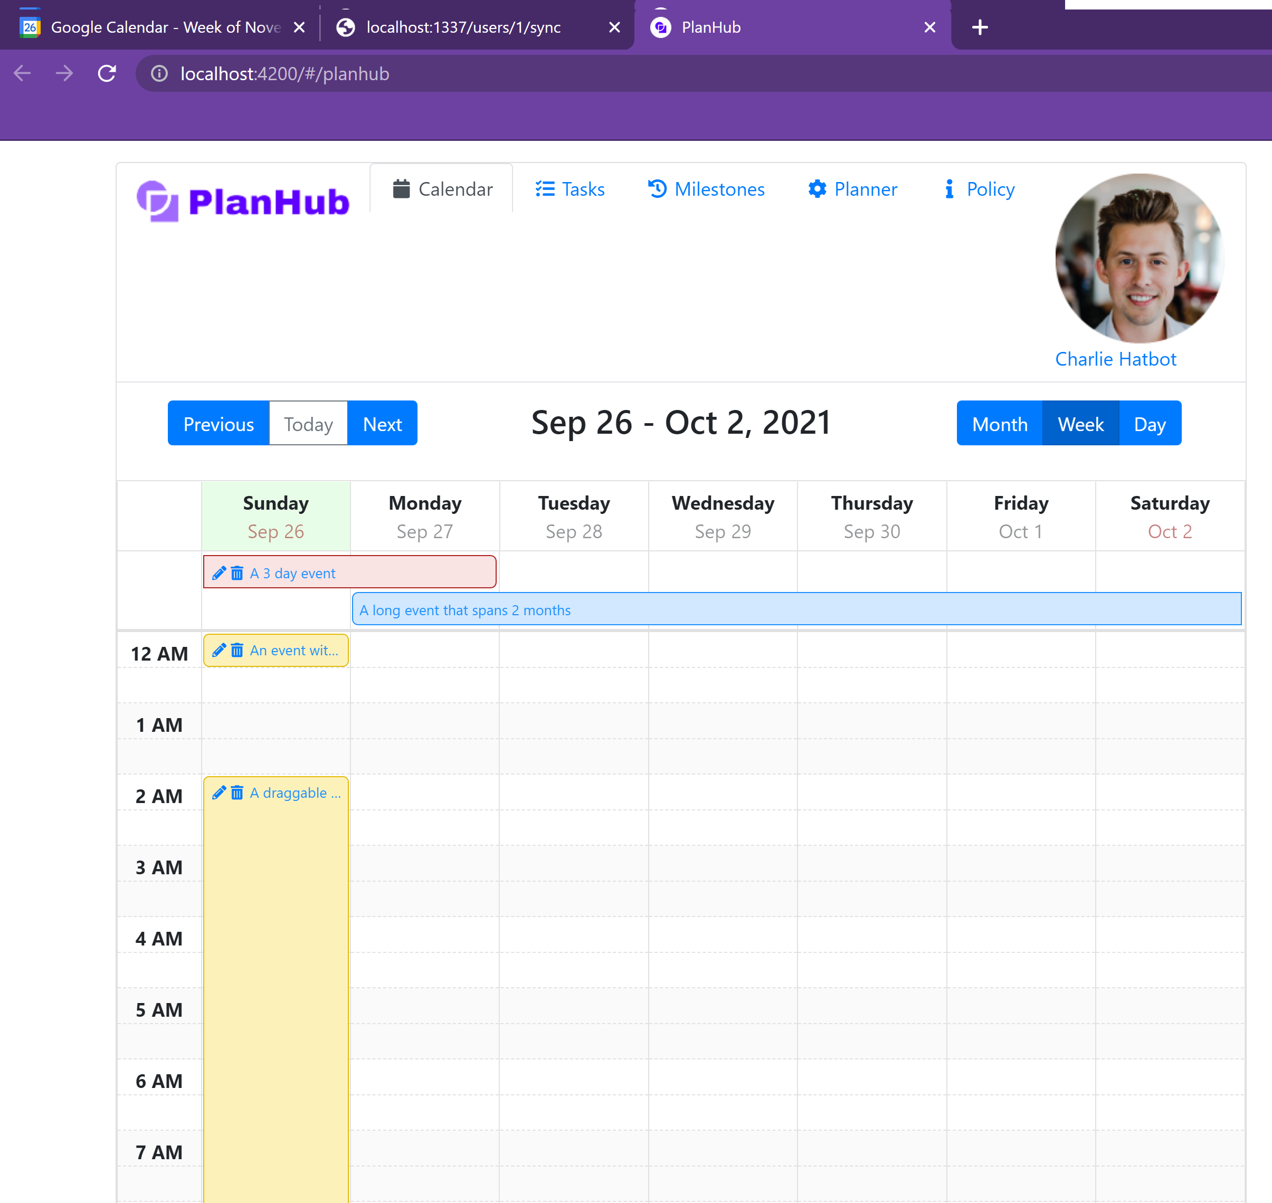1272x1203 pixels.
Task: Click the browser reload icon
Action: click(x=107, y=74)
